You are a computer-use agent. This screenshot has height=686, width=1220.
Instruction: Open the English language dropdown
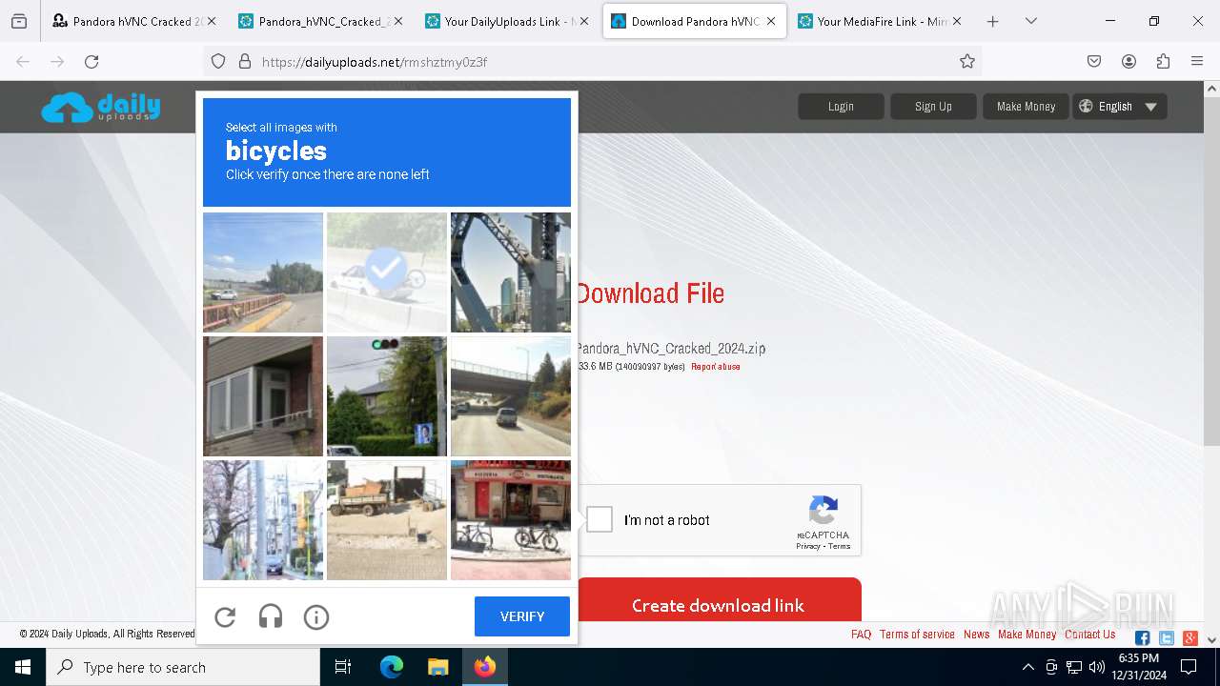click(1119, 107)
